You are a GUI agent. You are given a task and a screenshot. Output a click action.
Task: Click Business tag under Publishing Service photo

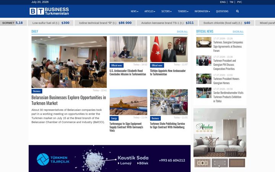[155, 118]
